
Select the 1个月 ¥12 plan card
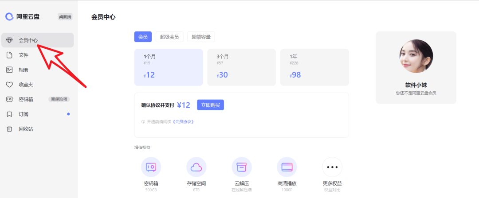click(x=169, y=67)
